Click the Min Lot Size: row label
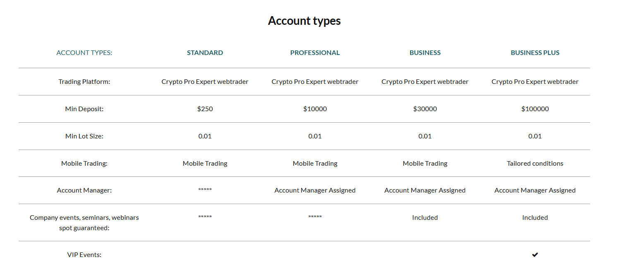The width and height of the screenshot is (624, 264). tap(84, 136)
